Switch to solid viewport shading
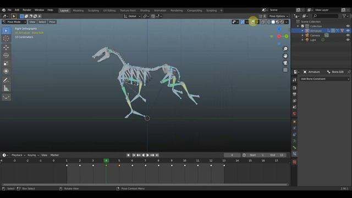Viewport: 352px width, 198px height. [x=273, y=22]
